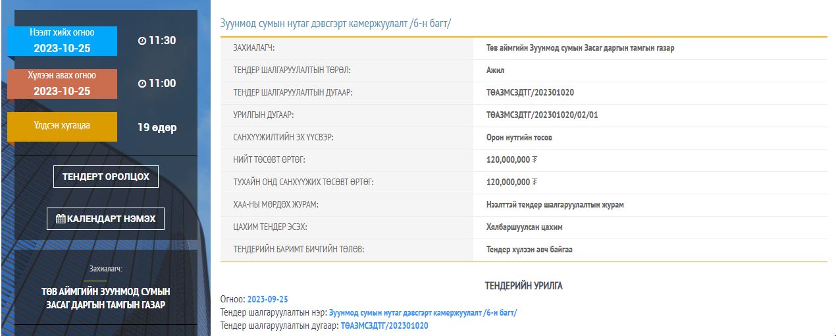
Task: Click the calendar icon in КАЛЕНДАРТ НЭМЭХ
Action: [61, 219]
